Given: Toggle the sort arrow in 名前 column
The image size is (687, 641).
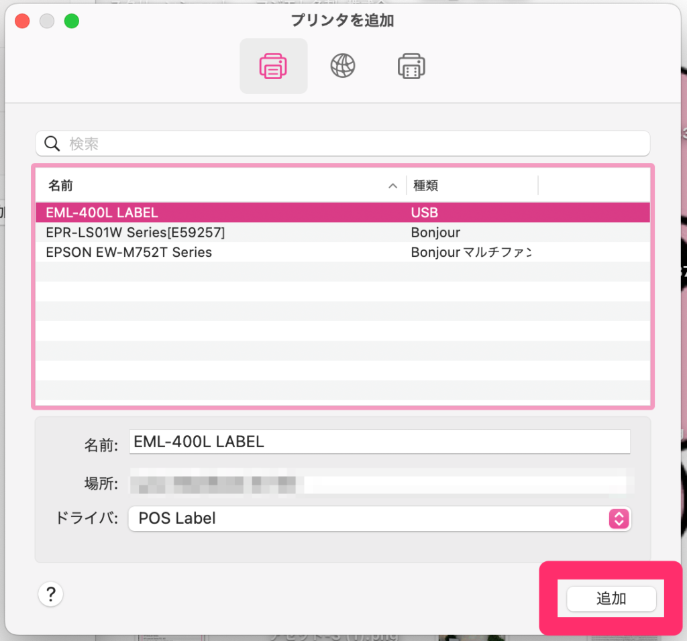Looking at the screenshot, I should click(393, 186).
